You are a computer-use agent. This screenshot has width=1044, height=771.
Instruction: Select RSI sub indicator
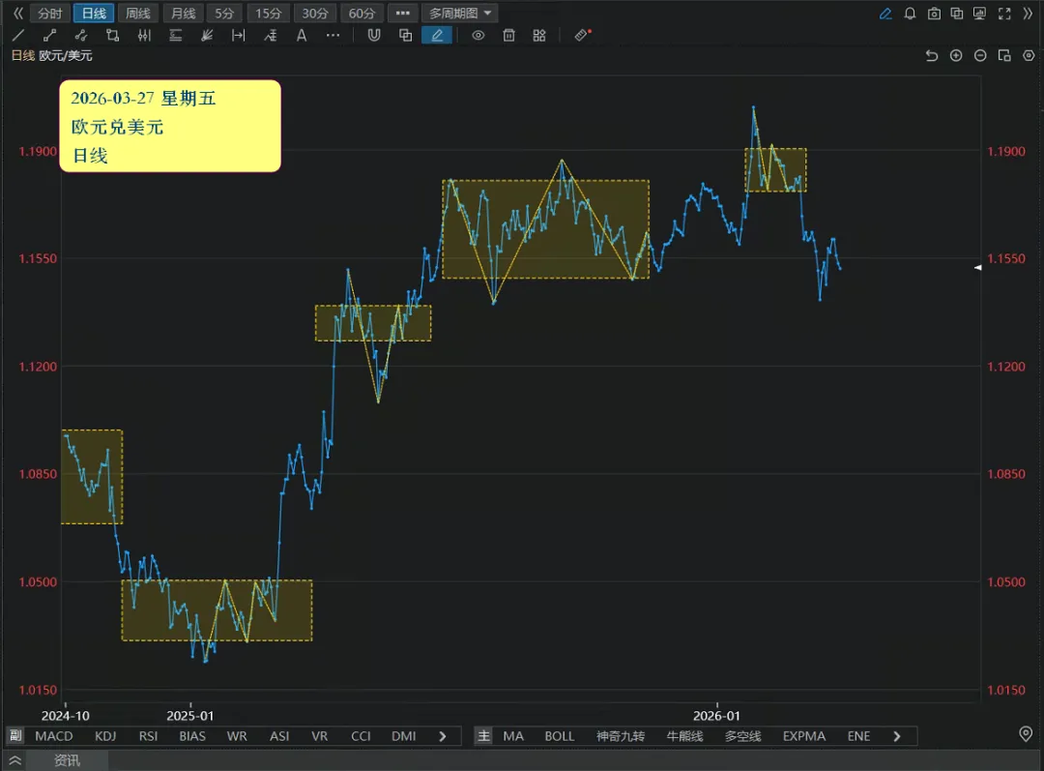[x=148, y=736]
